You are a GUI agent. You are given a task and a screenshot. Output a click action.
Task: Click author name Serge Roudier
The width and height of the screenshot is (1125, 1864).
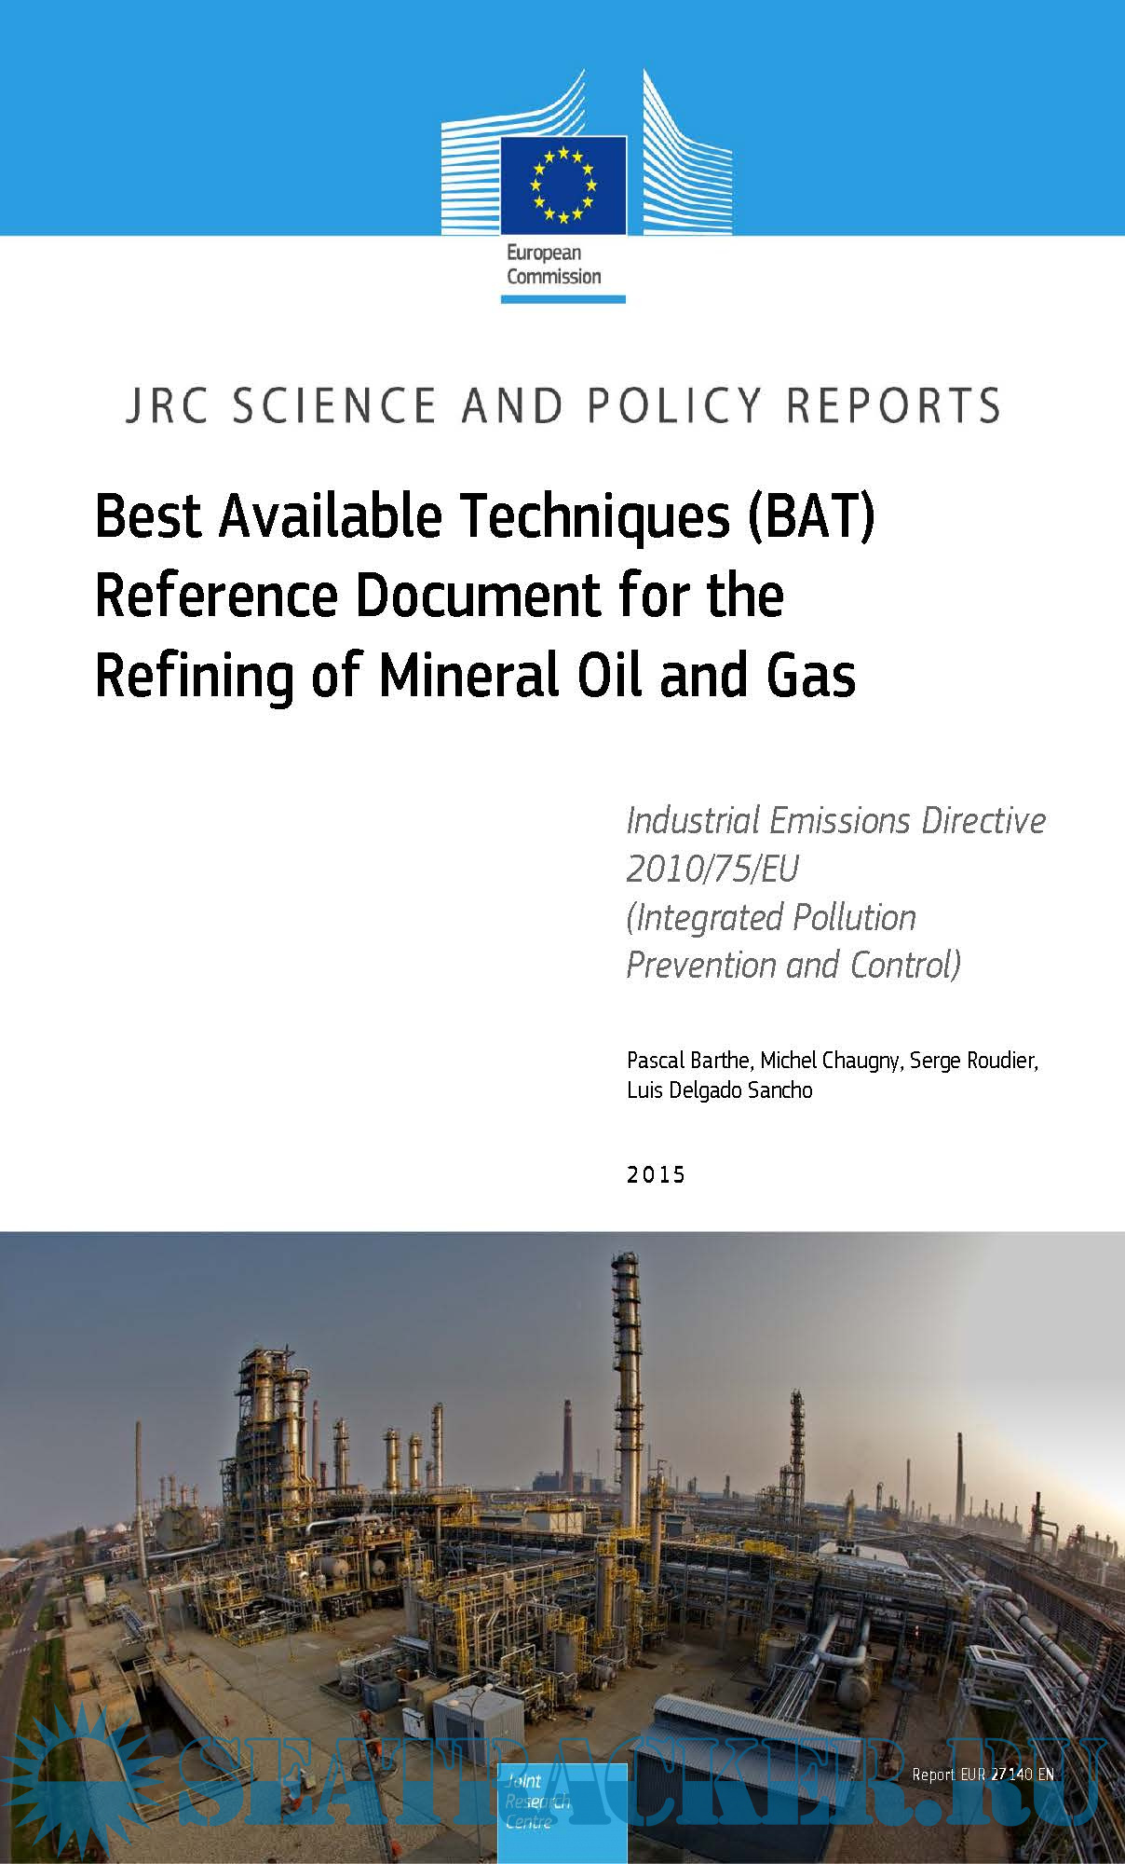click(x=972, y=1061)
